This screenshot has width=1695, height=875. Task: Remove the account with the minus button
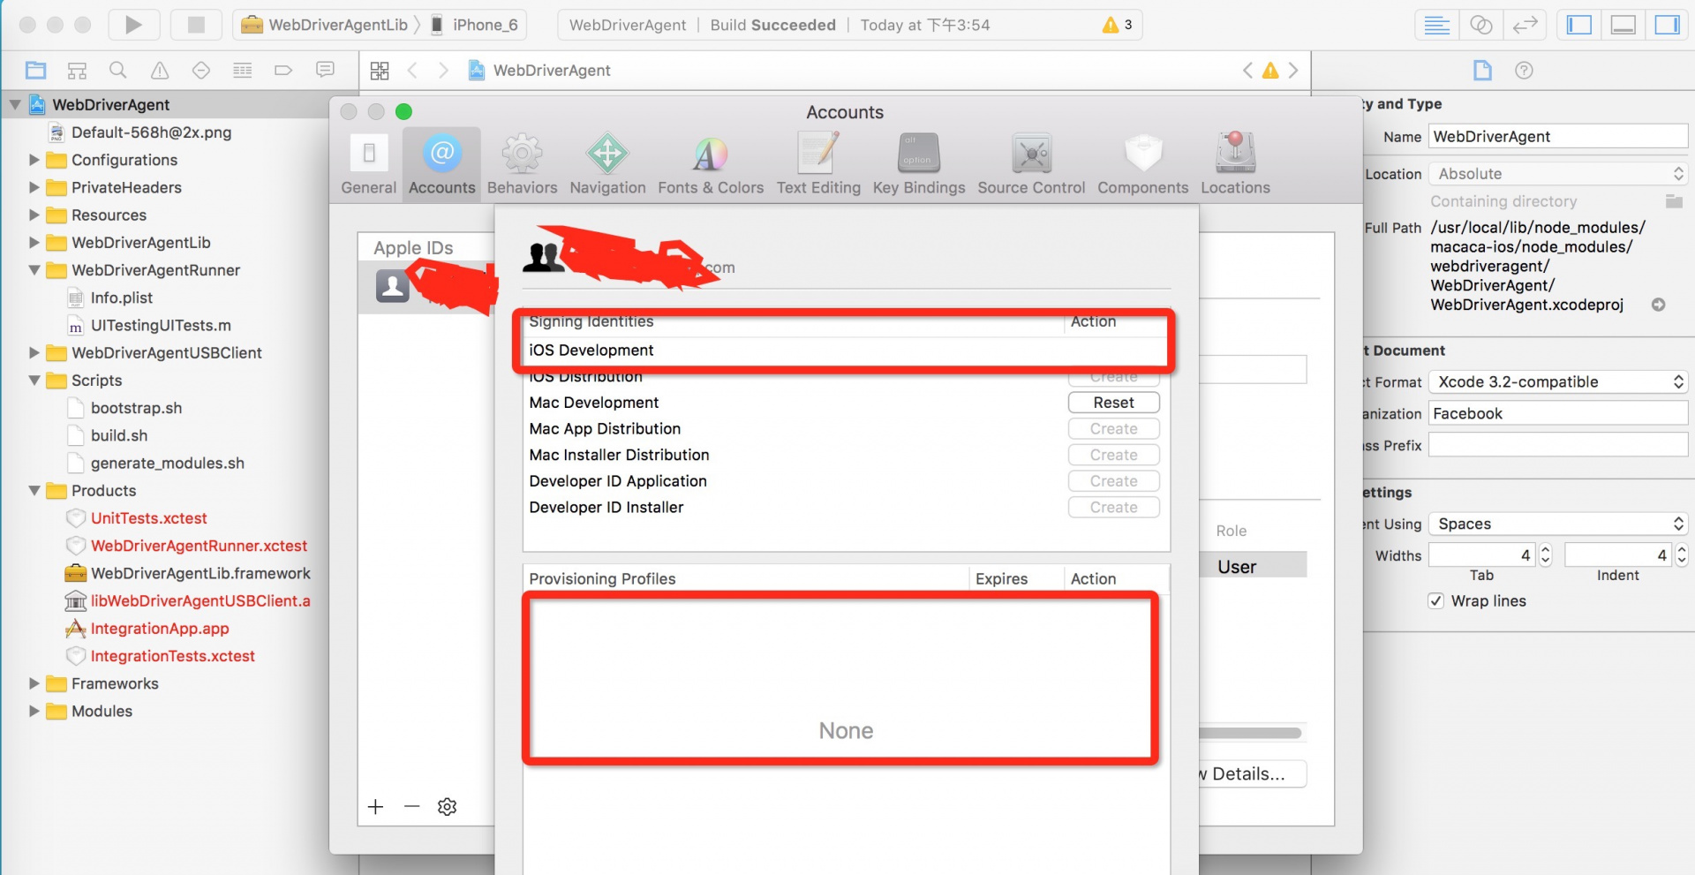pos(411,806)
